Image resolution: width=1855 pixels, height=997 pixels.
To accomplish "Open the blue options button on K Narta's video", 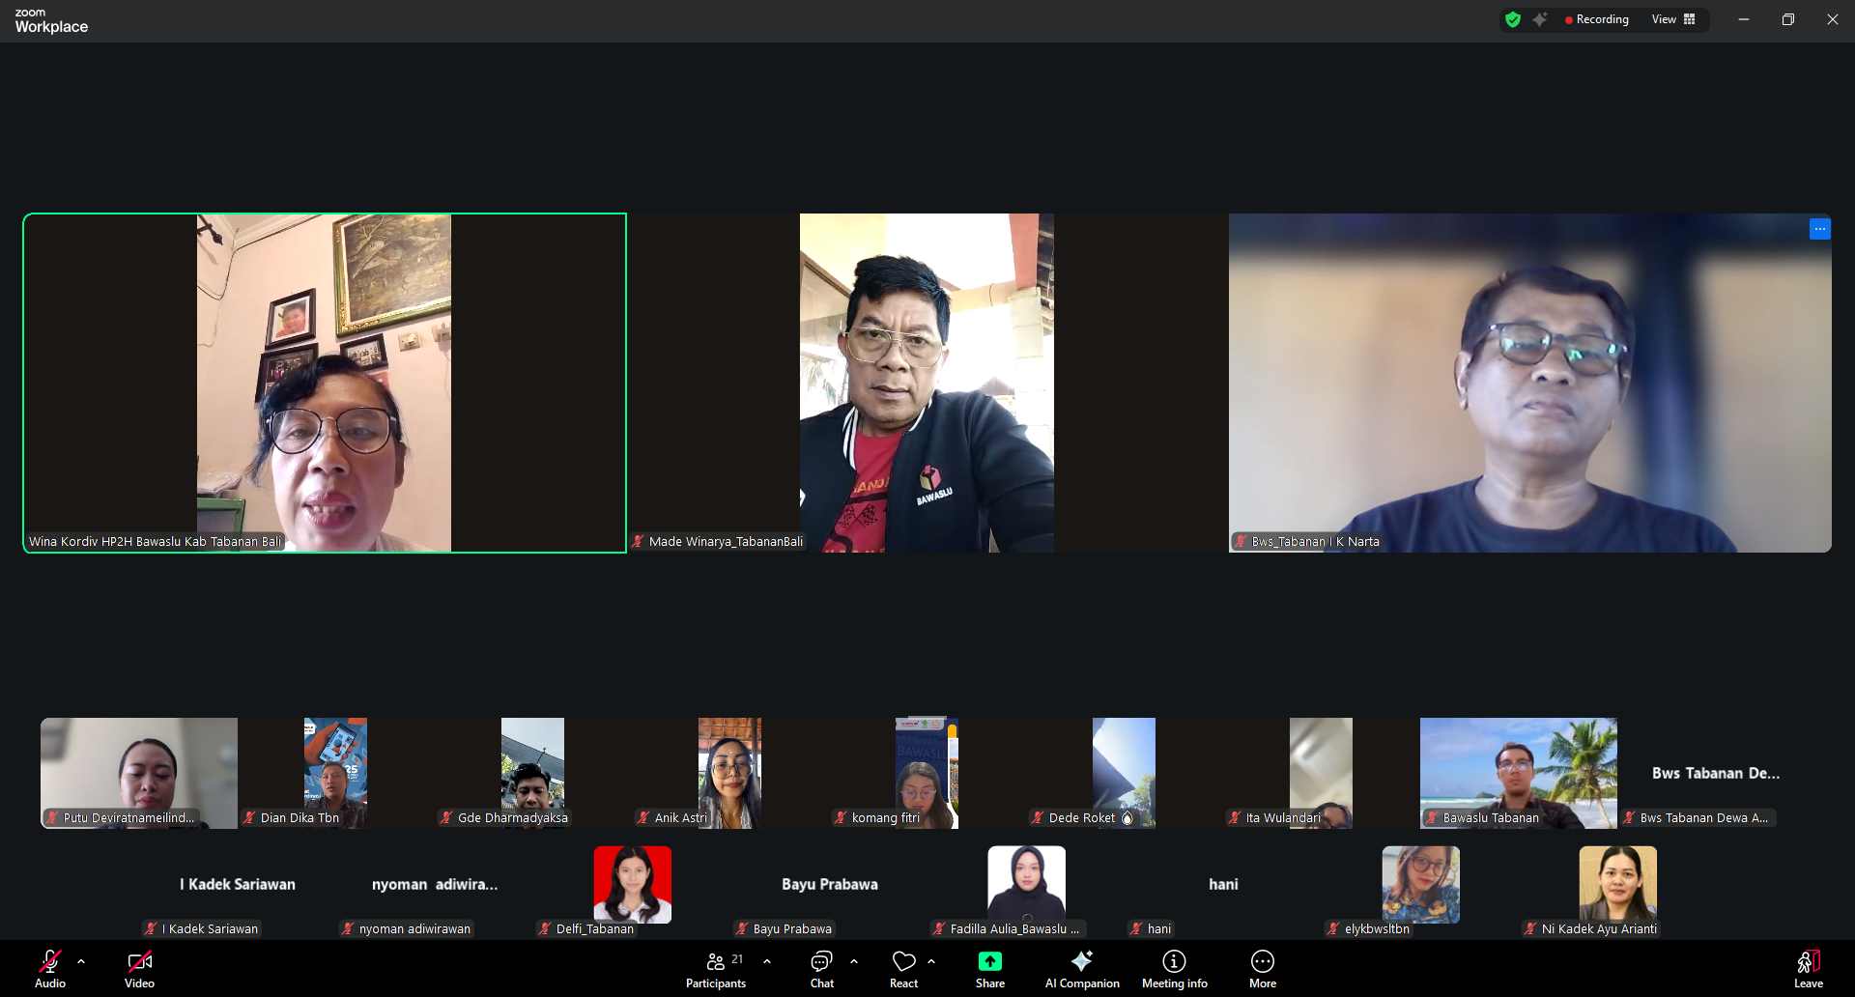I will coord(1819,229).
